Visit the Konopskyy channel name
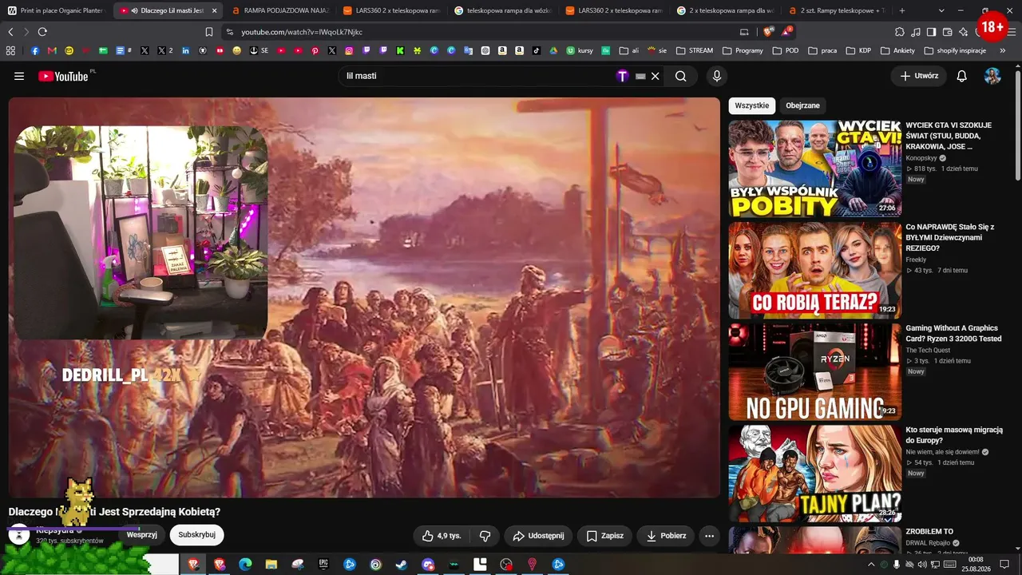The height and width of the screenshot is (575, 1022). [921, 158]
